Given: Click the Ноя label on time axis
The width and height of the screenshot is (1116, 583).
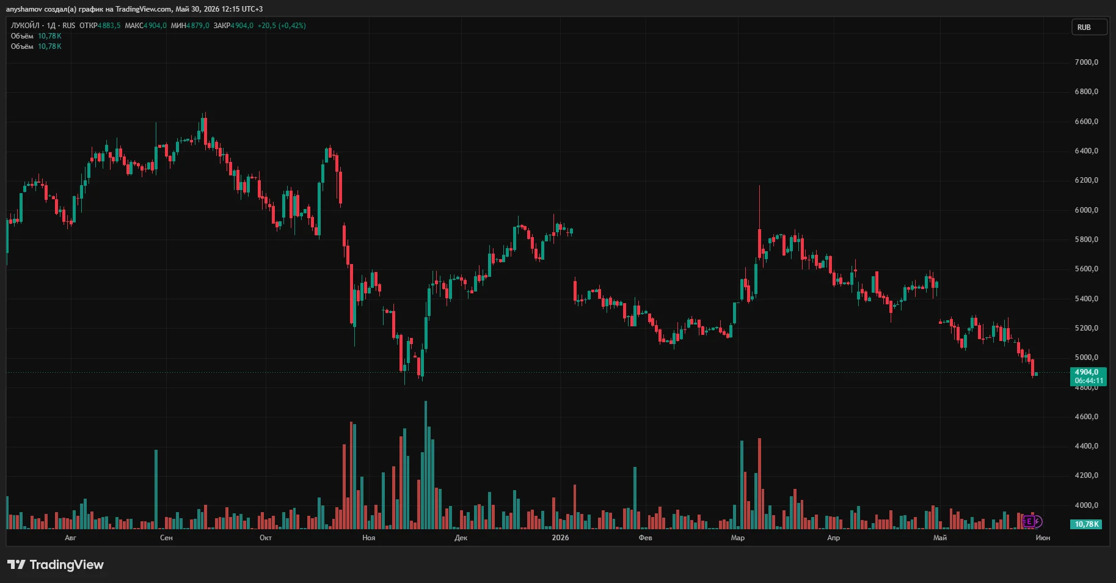Looking at the screenshot, I should point(368,538).
